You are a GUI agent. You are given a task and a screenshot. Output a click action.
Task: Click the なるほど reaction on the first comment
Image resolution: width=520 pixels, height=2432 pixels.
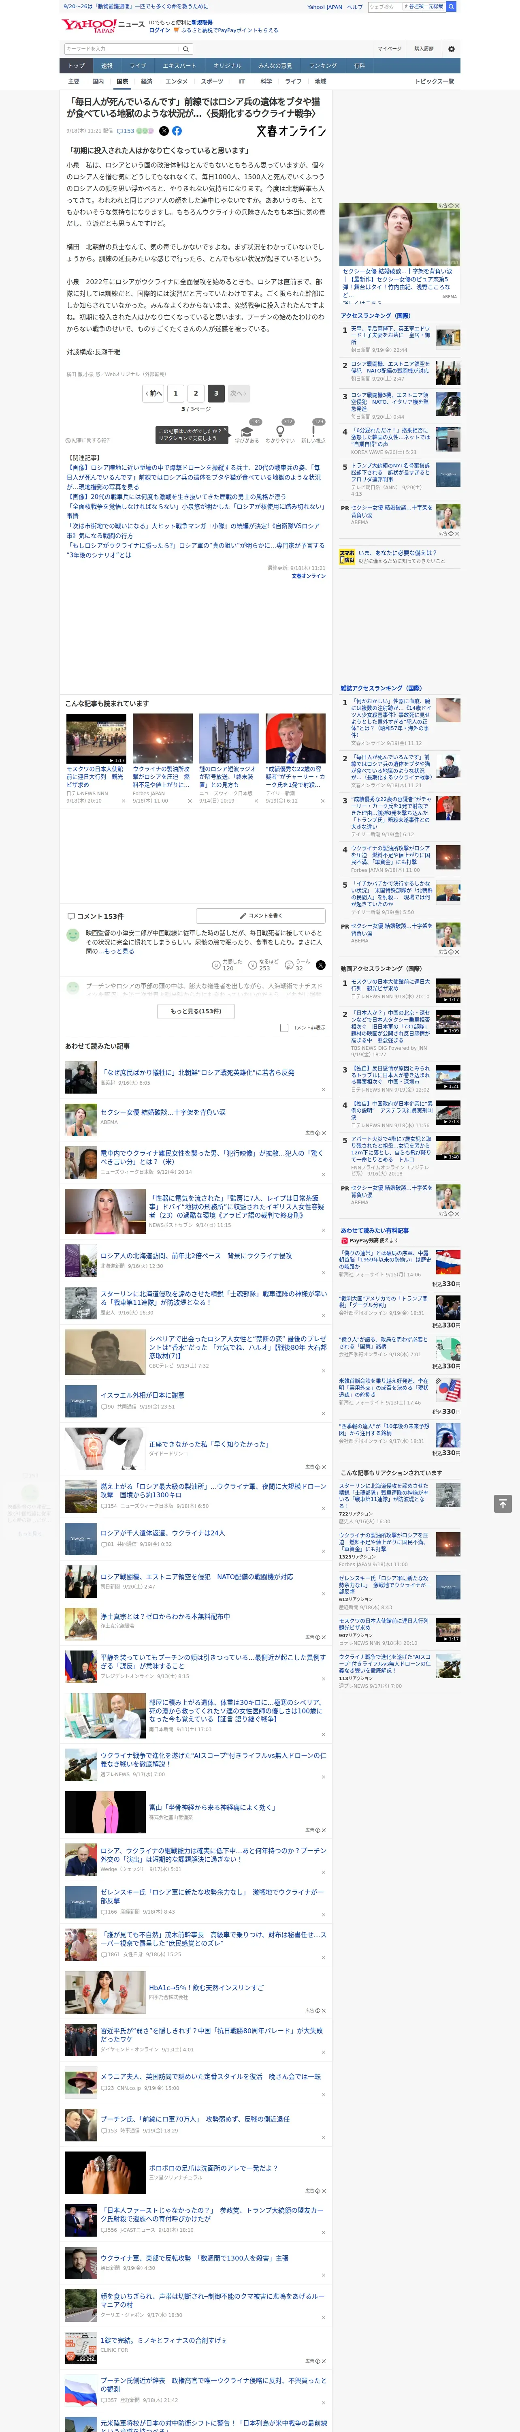pyautogui.click(x=264, y=965)
